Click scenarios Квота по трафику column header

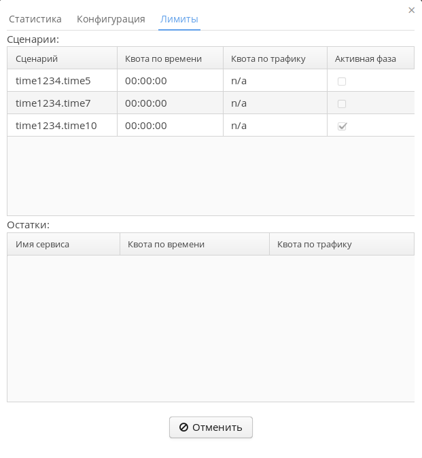click(x=275, y=58)
